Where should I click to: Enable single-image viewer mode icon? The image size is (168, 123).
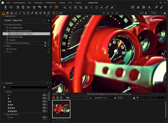click(57, 13)
